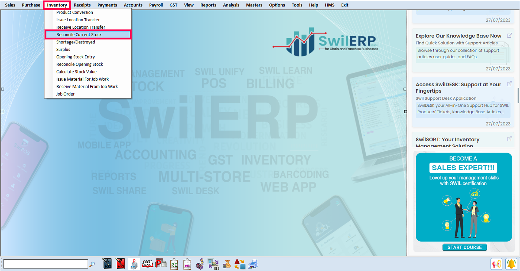Open external link for Explore Knowledge Base
Viewport: 520px width, 271px height.
[509, 35]
